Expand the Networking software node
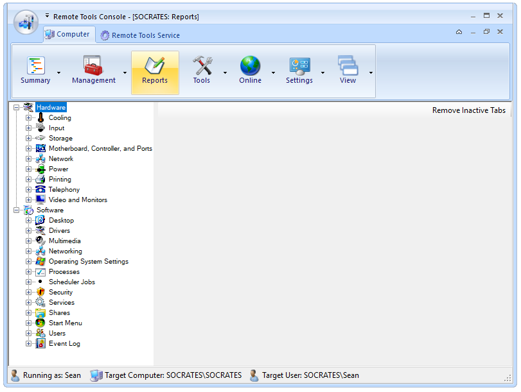This screenshot has height=392, width=521. coord(28,251)
